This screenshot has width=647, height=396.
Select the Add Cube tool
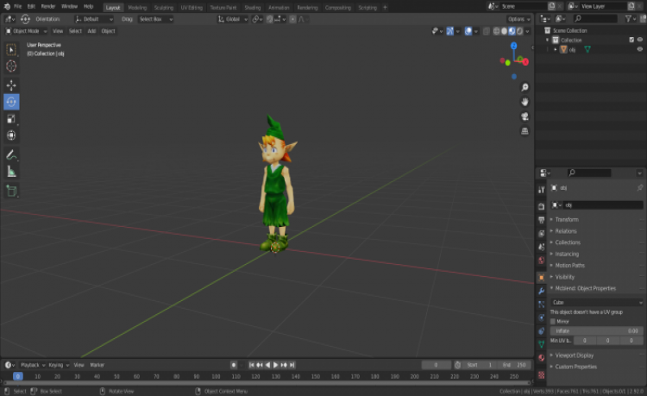[x=11, y=191]
